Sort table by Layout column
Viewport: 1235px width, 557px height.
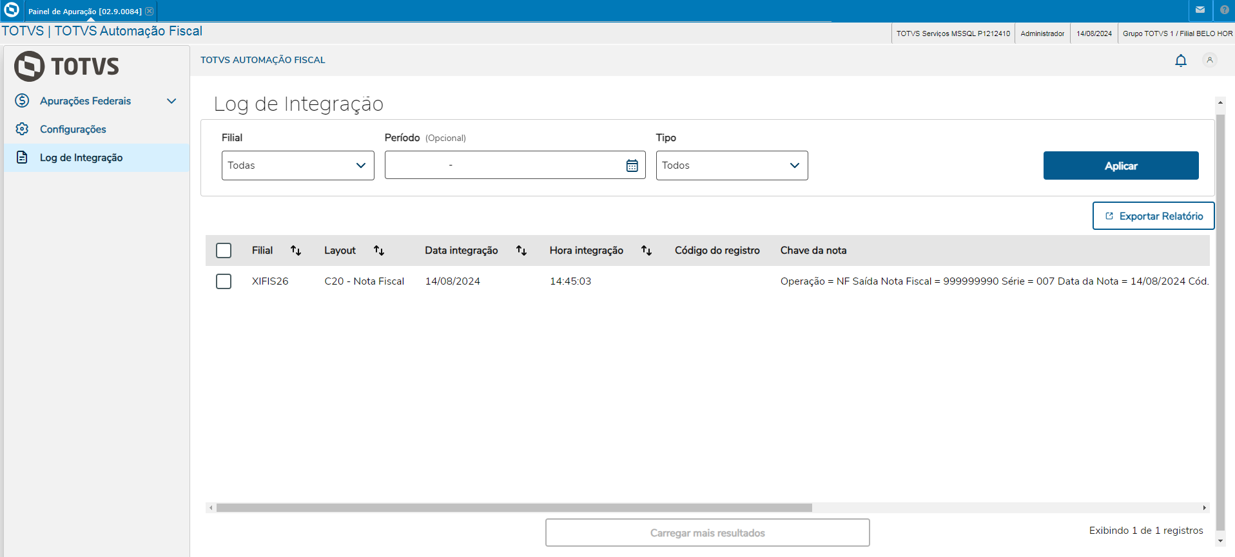tap(379, 250)
